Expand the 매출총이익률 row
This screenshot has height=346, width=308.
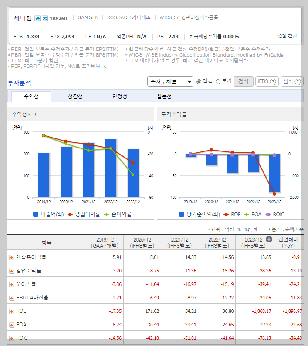click(12, 258)
